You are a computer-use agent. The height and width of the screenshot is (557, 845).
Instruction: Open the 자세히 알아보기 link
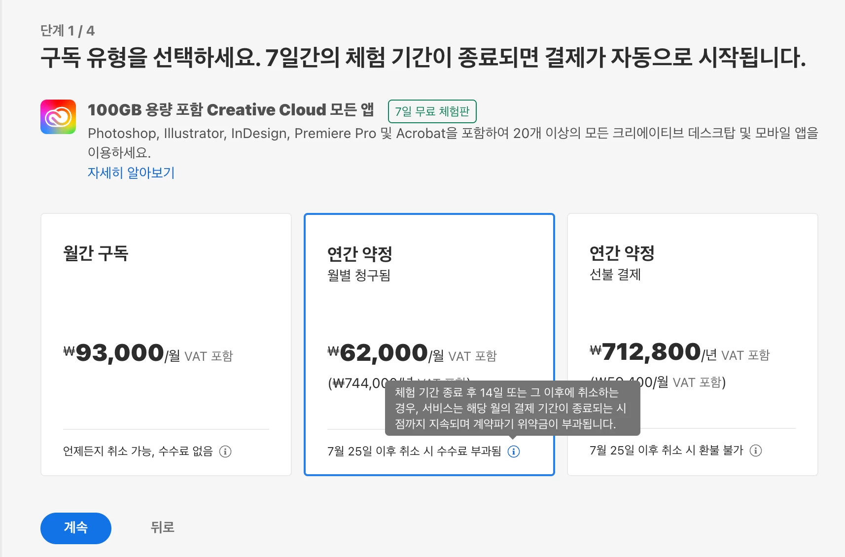(131, 173)
